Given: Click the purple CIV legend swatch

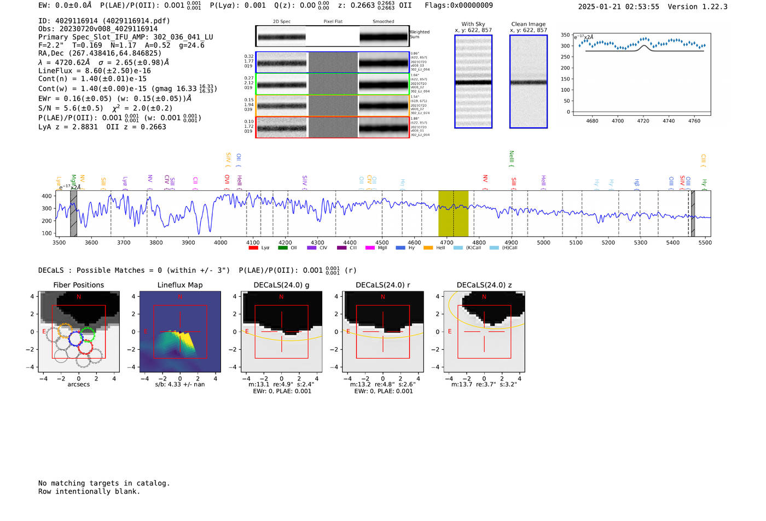Looking at the screenshot, I should coord(312,248).
